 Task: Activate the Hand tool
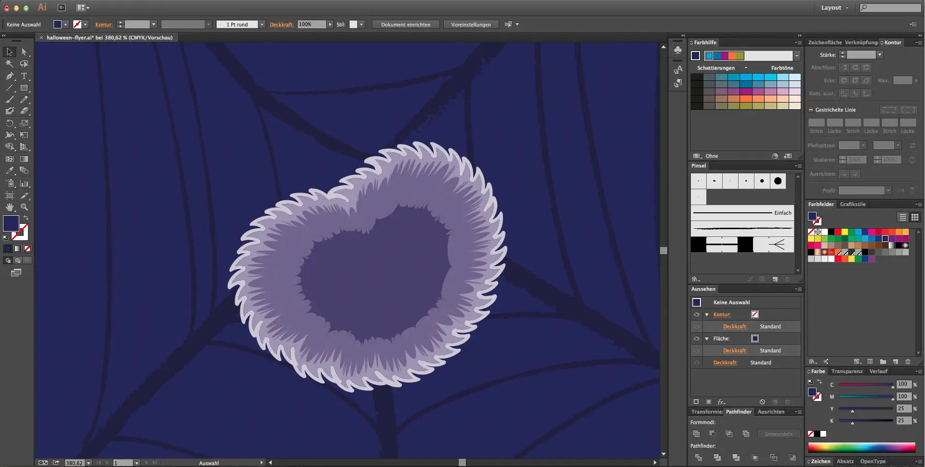pos(10,207)
